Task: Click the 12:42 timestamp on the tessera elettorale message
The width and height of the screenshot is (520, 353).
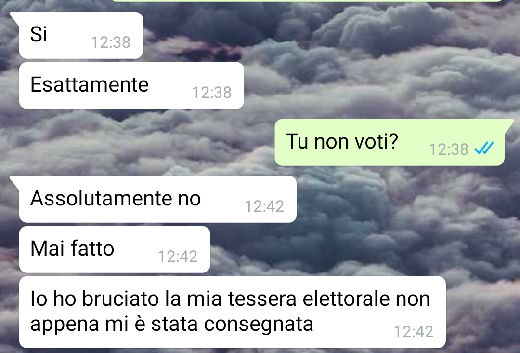Action: [x=414, y=332]
